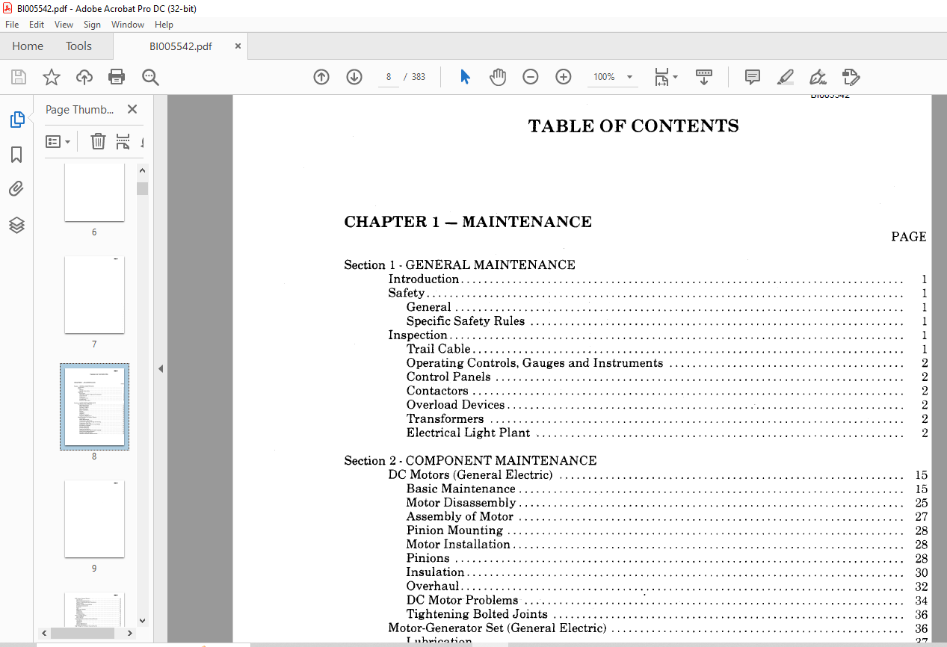Open the fit page options icon
Screen dimensions: 947x647
point(665,77)
